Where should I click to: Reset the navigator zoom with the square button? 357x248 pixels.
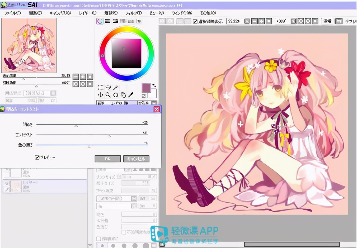tap(90, 77)
